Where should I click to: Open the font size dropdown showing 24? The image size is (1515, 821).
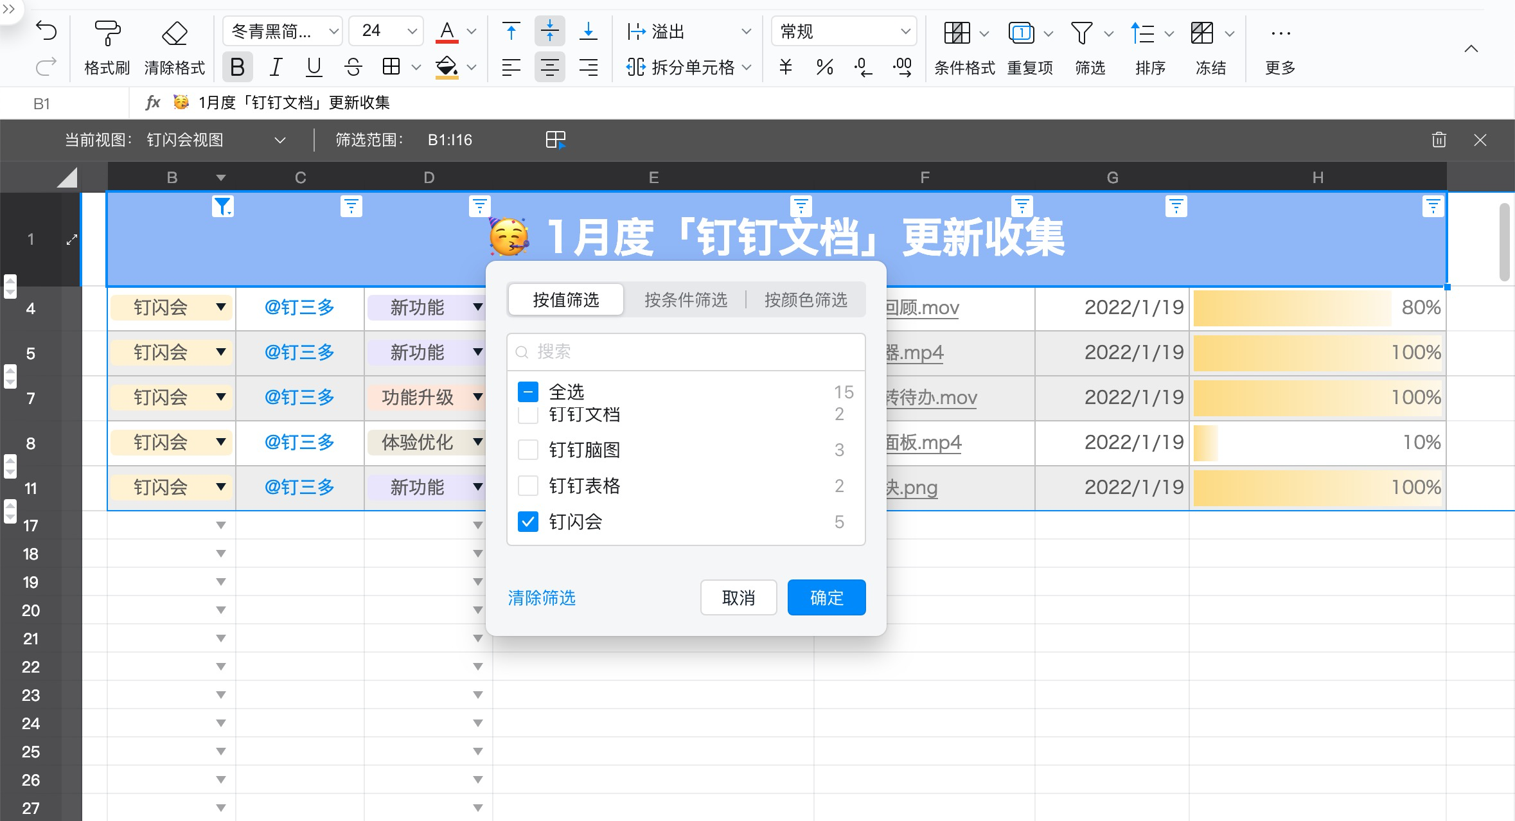pyautogui.click(x=385, y=31)
